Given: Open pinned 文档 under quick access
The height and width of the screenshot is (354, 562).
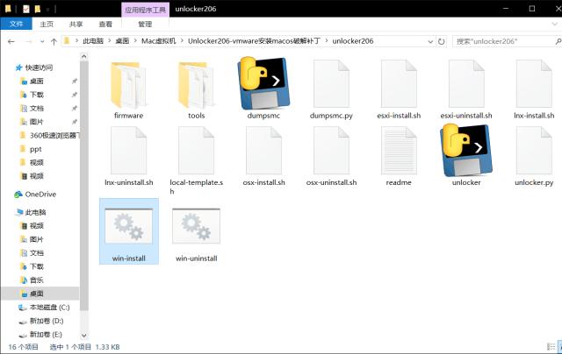Looking at the screenshot, I should tap(37, 109).
